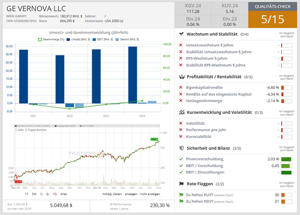Click the Kursentwicklung und Volatilität chart icon
Screen dimensions: 300x215
[181, 112]
